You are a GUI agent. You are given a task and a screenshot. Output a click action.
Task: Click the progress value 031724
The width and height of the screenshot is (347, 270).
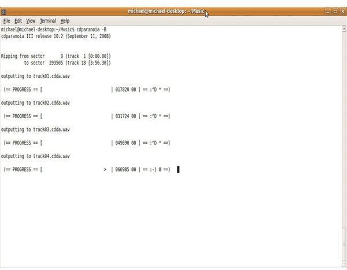(122, 116)
